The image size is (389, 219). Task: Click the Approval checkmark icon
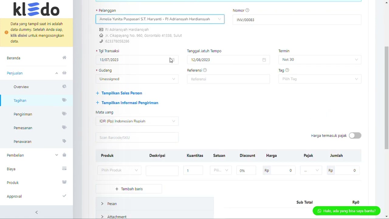click(x=64, y=196)
